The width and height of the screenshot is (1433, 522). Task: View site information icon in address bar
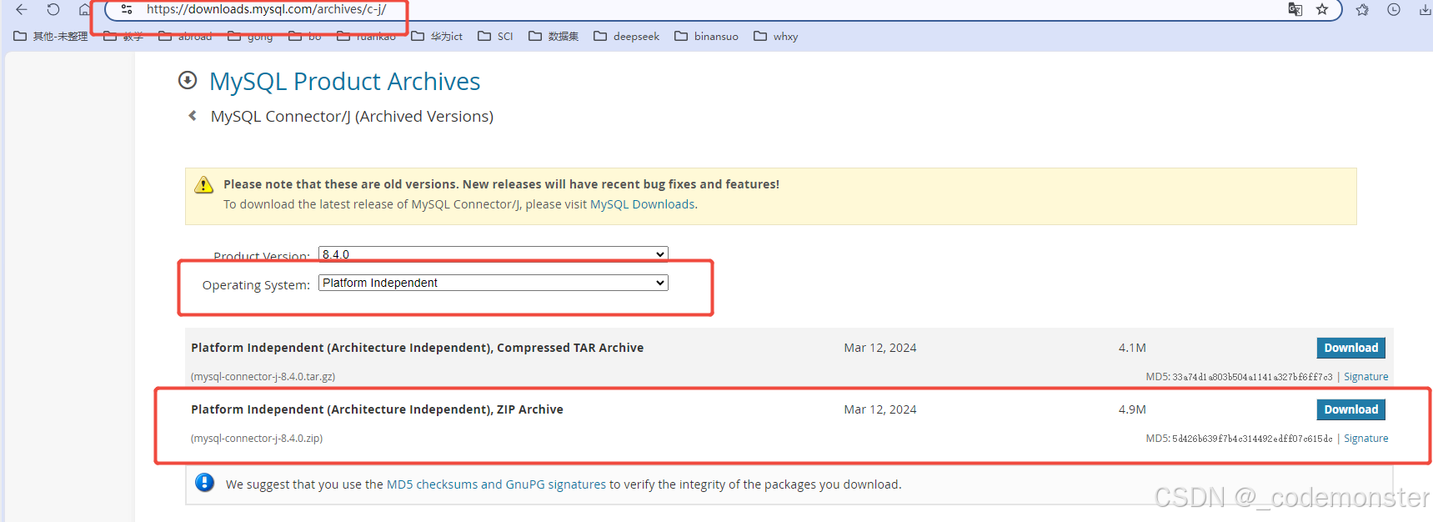pos(127,9)
